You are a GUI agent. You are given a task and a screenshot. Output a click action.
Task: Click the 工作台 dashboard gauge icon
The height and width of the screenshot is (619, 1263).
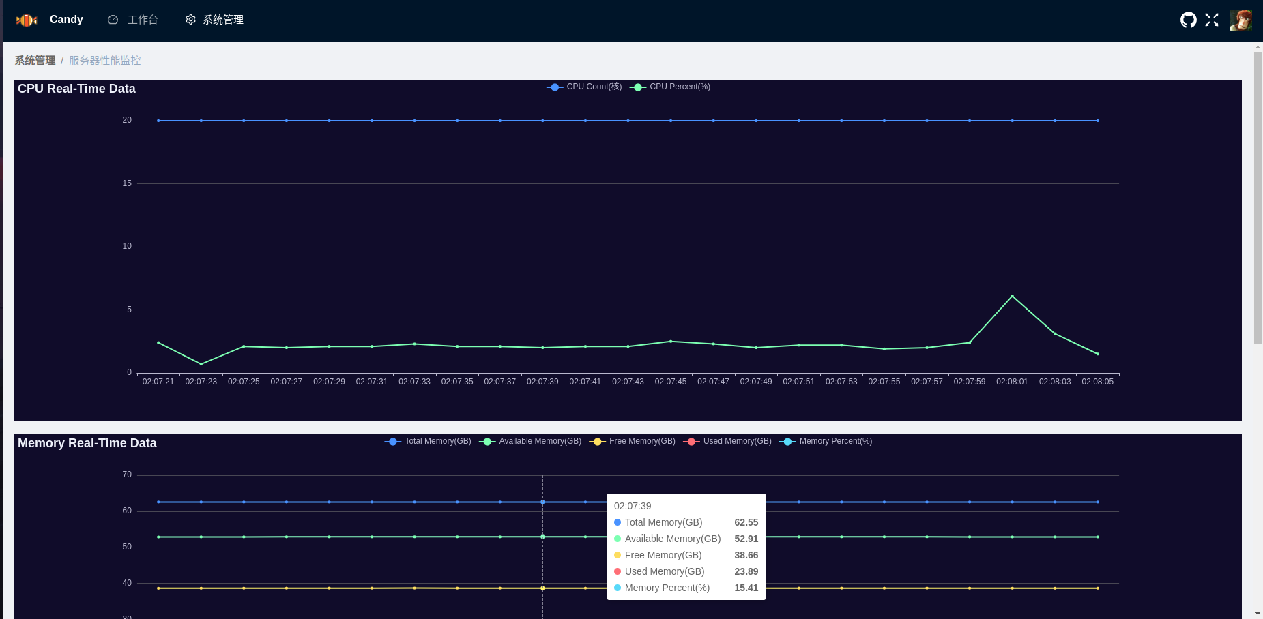point(113,20)
